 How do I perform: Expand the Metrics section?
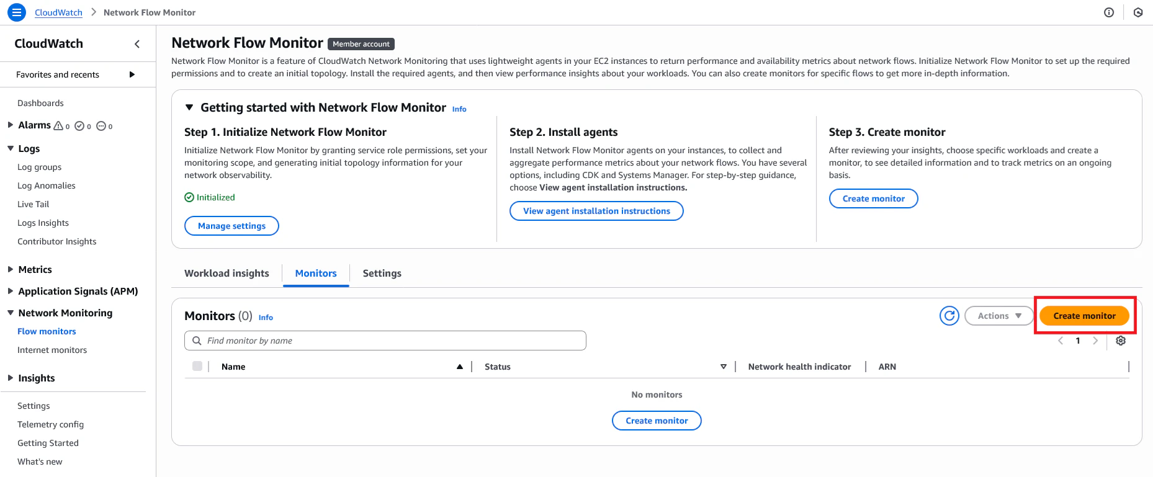point(11,269)
